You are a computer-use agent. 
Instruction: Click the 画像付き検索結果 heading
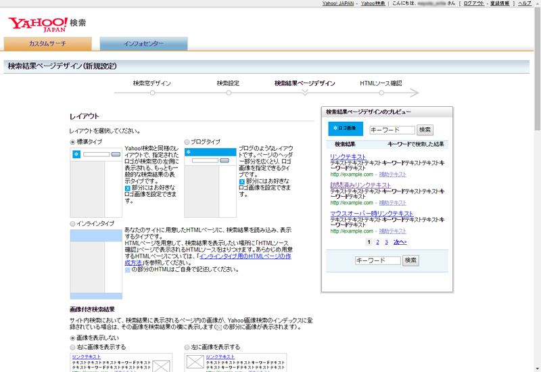point(92,310)
